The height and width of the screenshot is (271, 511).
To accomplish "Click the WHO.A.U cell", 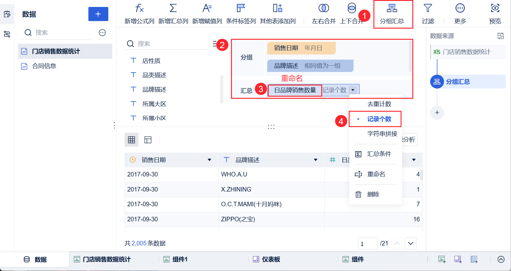I will (x=271, y=174).
